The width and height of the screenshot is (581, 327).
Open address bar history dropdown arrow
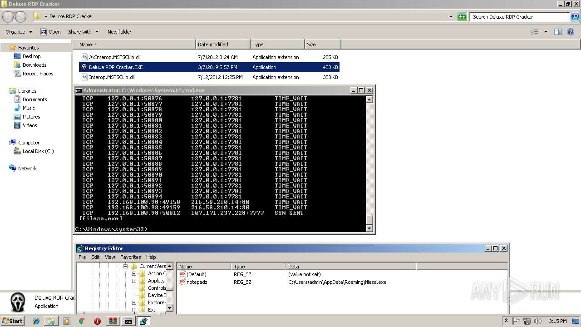point(451,17)
